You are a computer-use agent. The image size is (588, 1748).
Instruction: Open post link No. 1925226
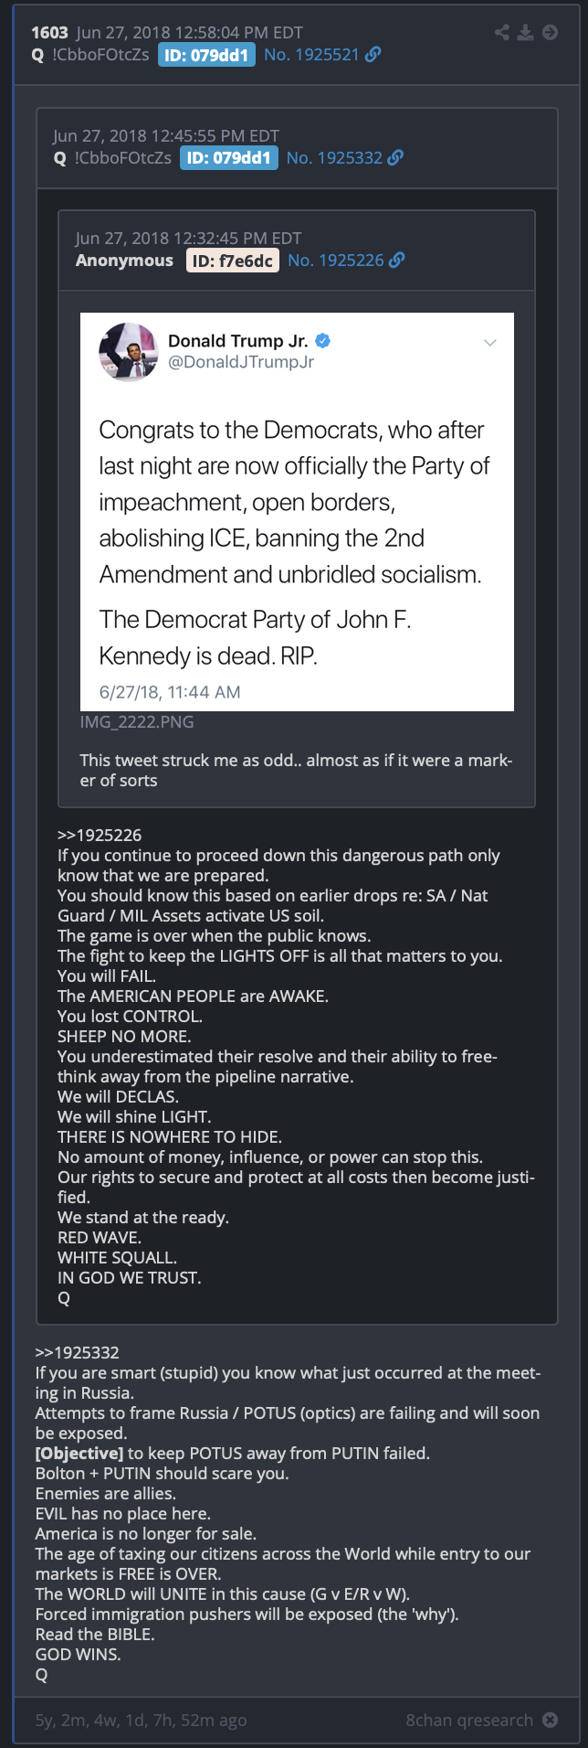pyautogui.click(x=336, y=261)
